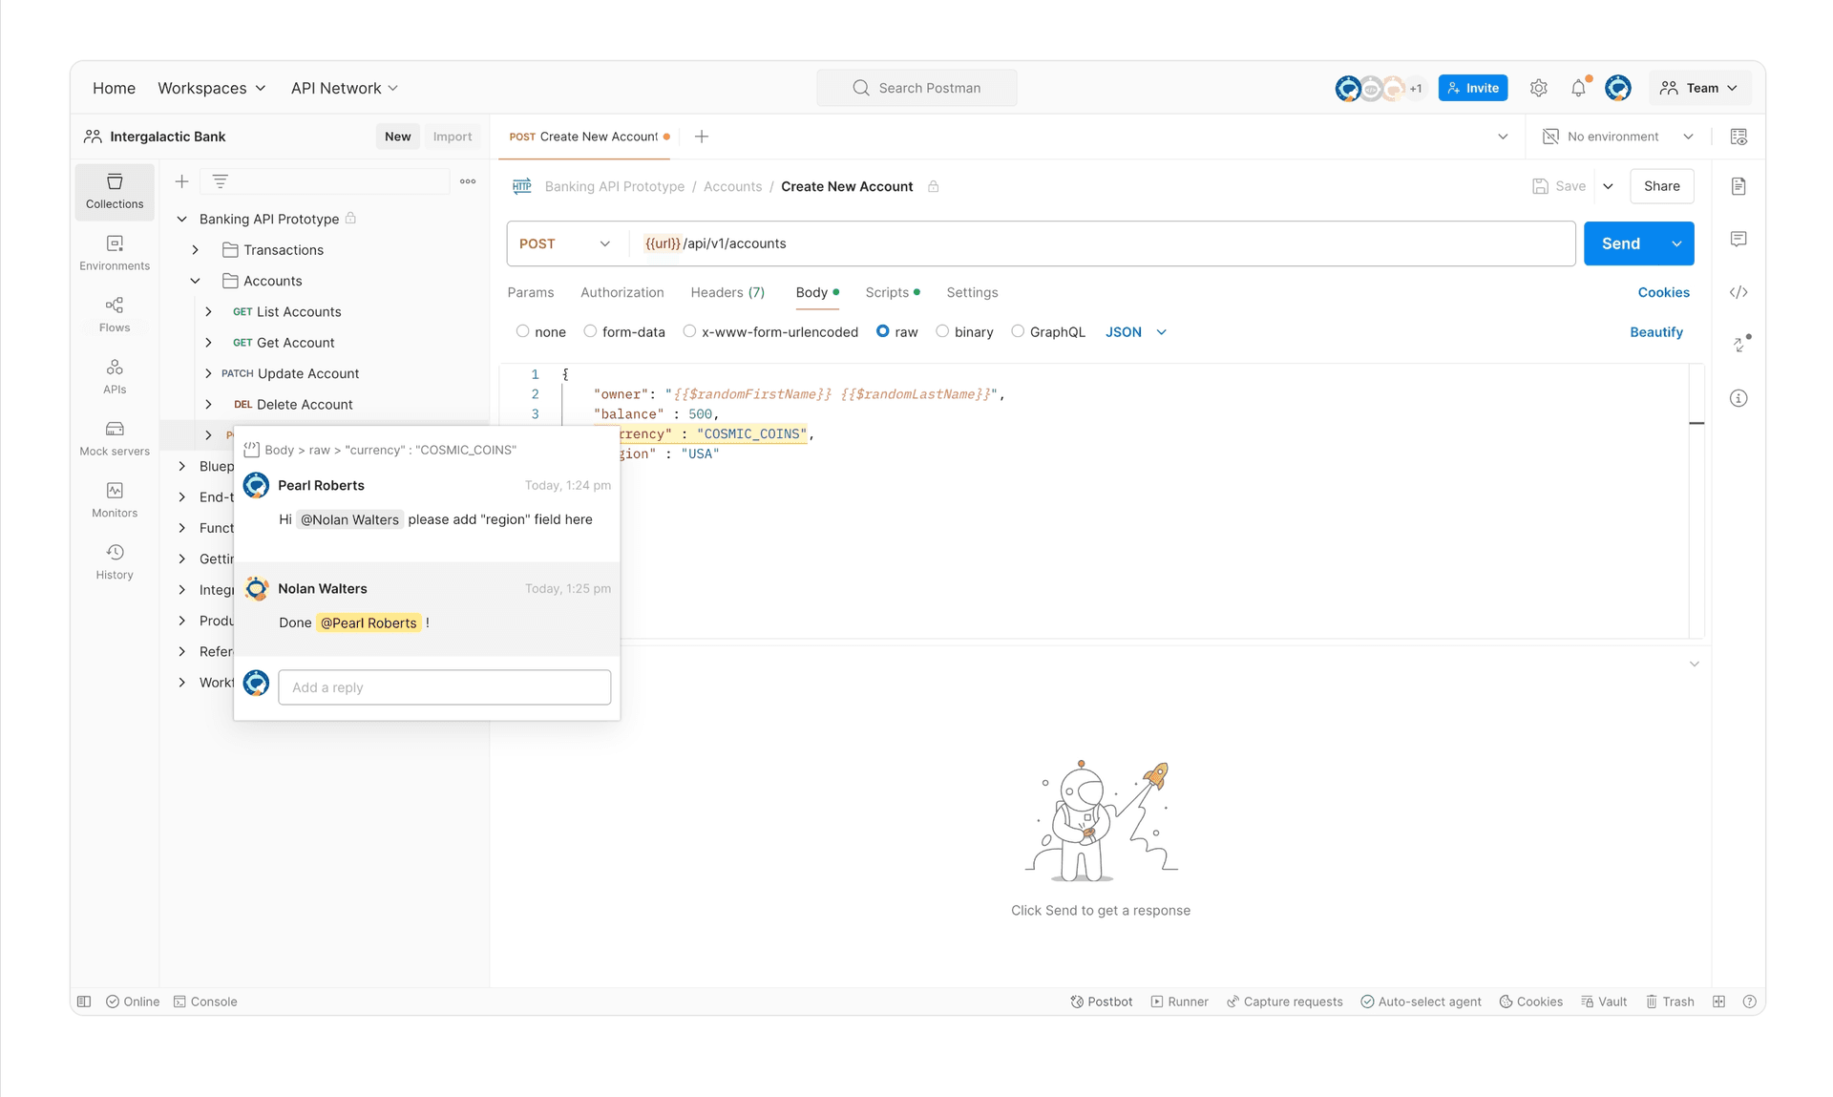
Task: Open Trash from the status bar
Action: click(x=1670, y=1002)
